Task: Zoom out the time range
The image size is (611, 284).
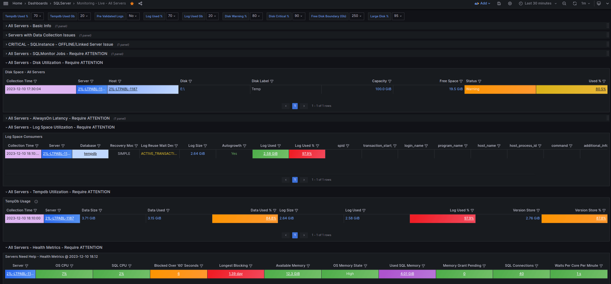Action: [564, 4]
